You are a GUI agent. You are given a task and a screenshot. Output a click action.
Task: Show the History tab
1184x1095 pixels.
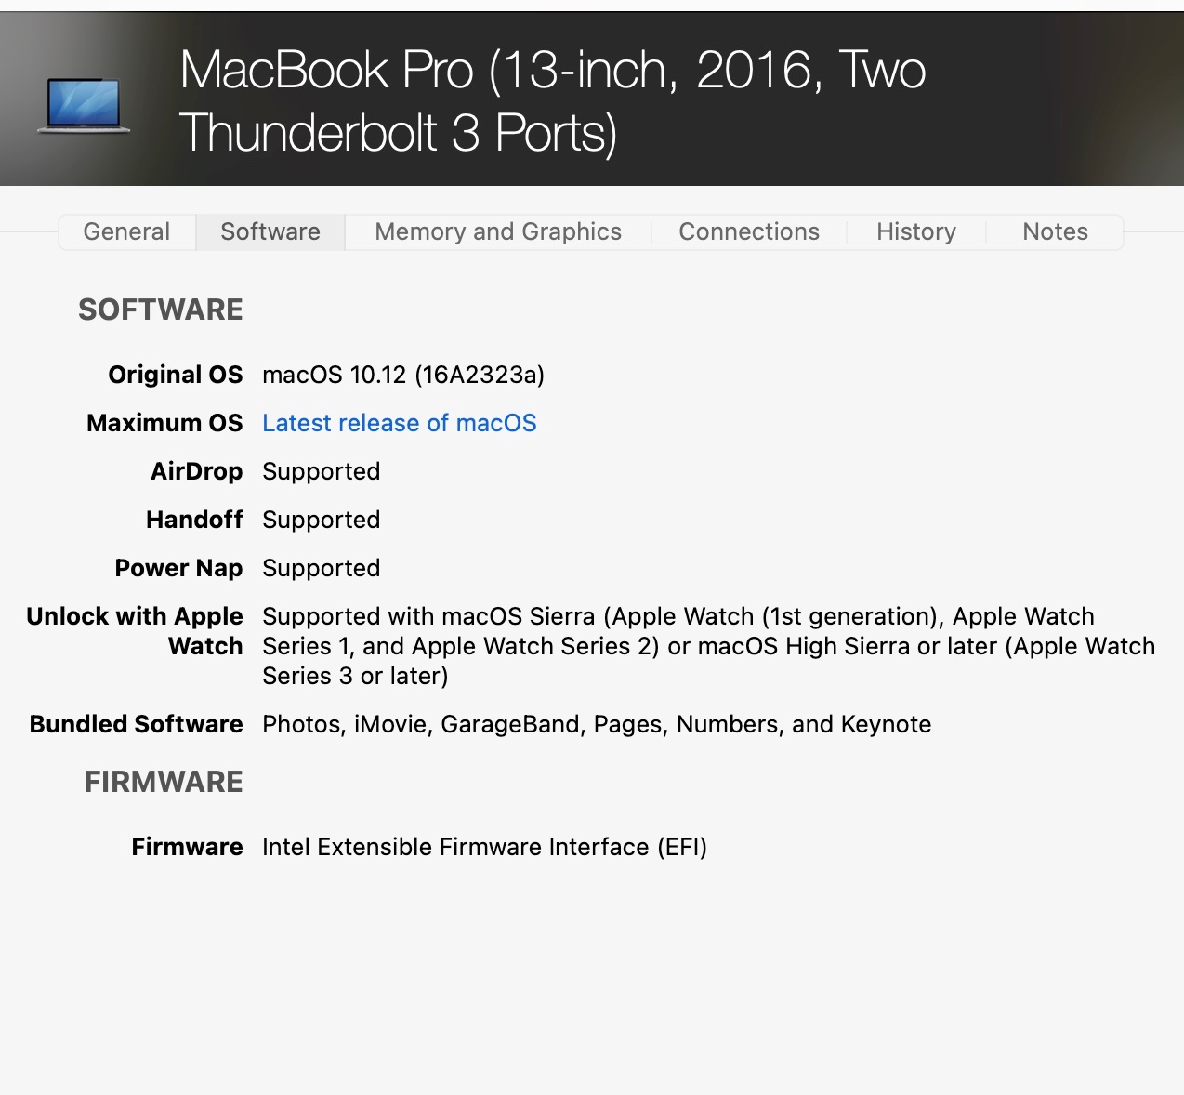[x=915, y=231]
